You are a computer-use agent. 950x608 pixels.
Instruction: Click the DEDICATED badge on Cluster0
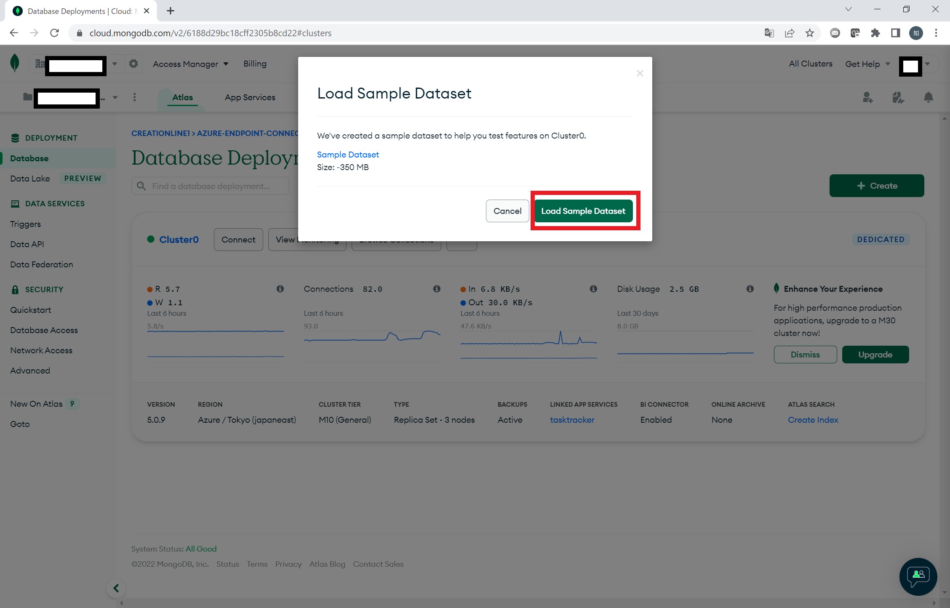click(x=881, y=240)
